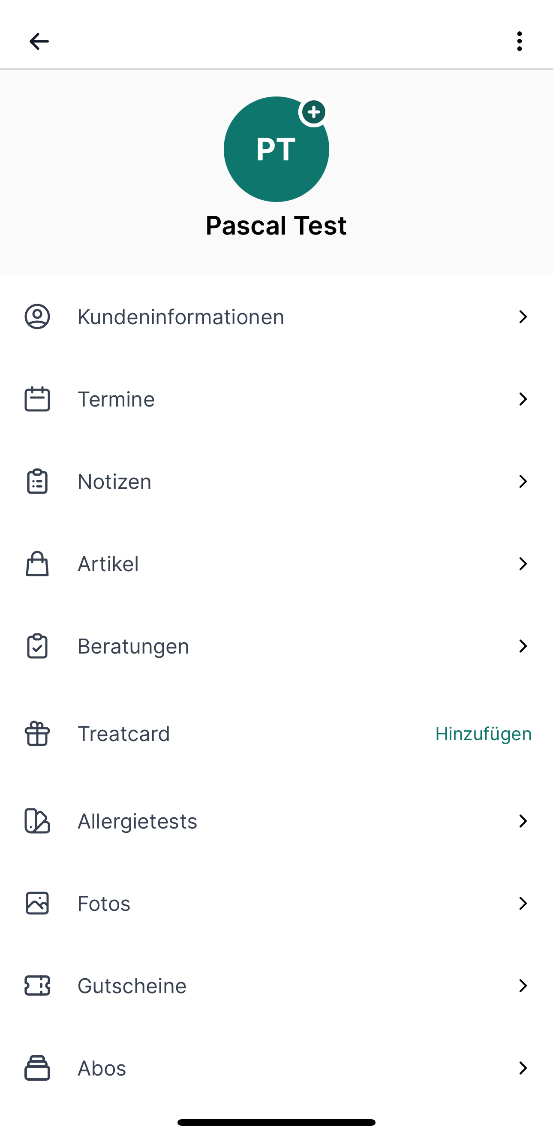Add a Treatcard via Hinzufügen
The width and height of the screenshot is (553, 1136).
click(483, 734)
